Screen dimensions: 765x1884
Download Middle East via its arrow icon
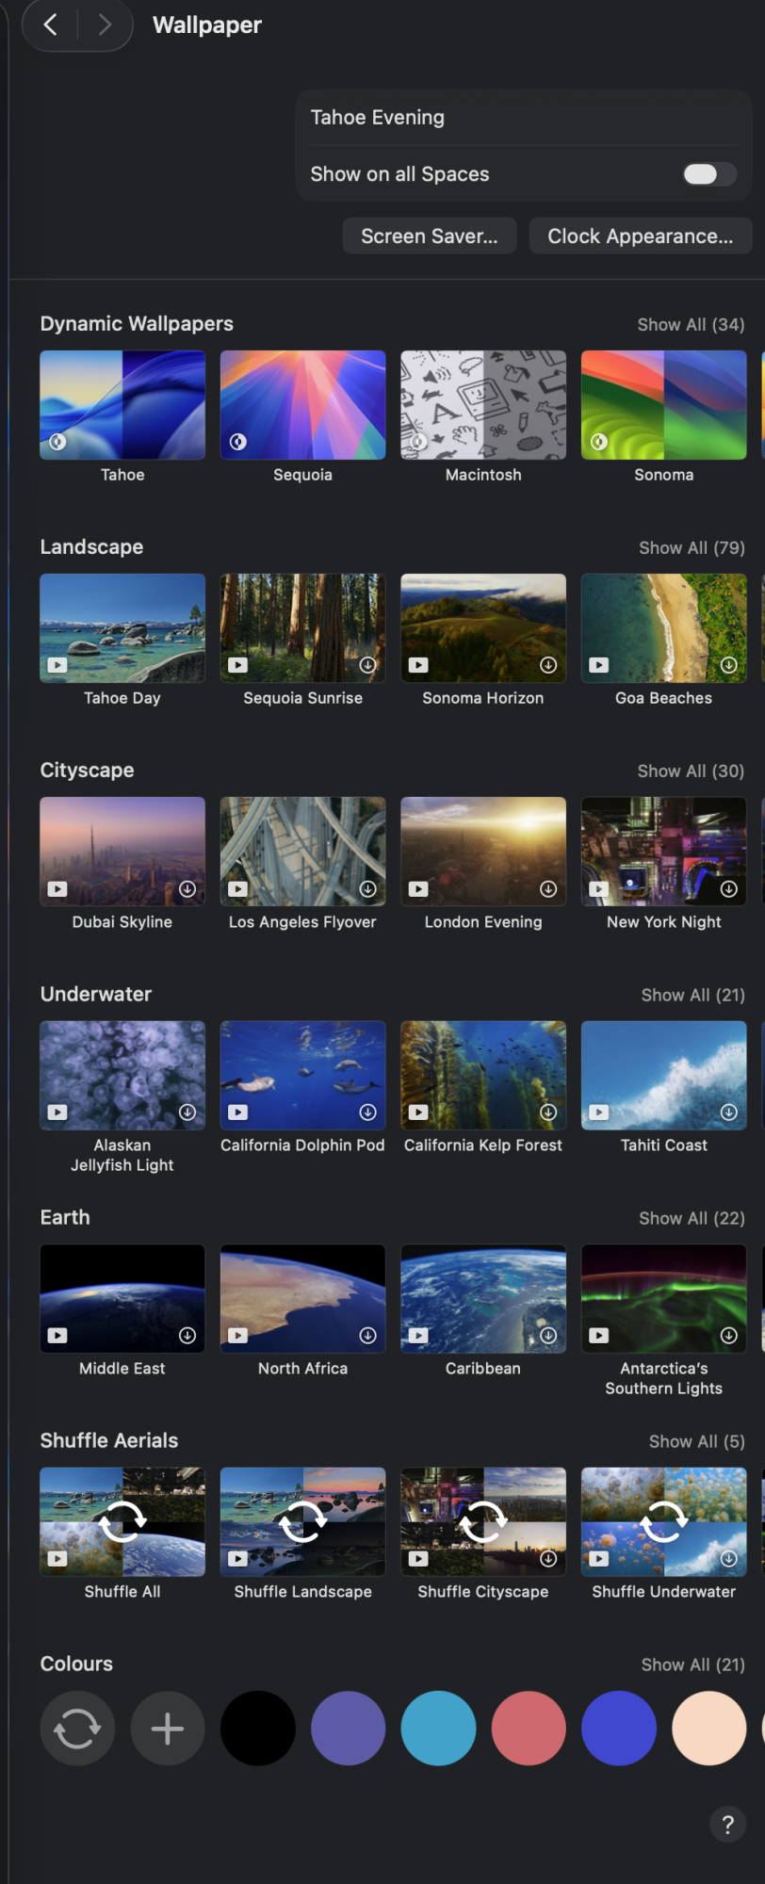tap(187, 1336)
